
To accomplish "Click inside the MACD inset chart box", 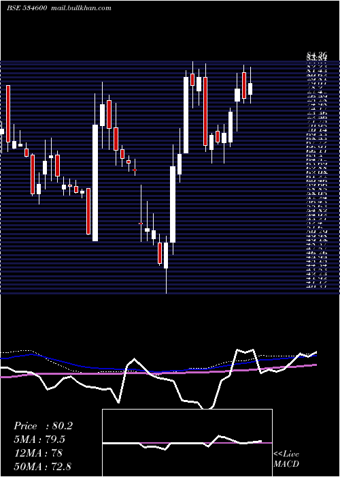I will point(187,443).
